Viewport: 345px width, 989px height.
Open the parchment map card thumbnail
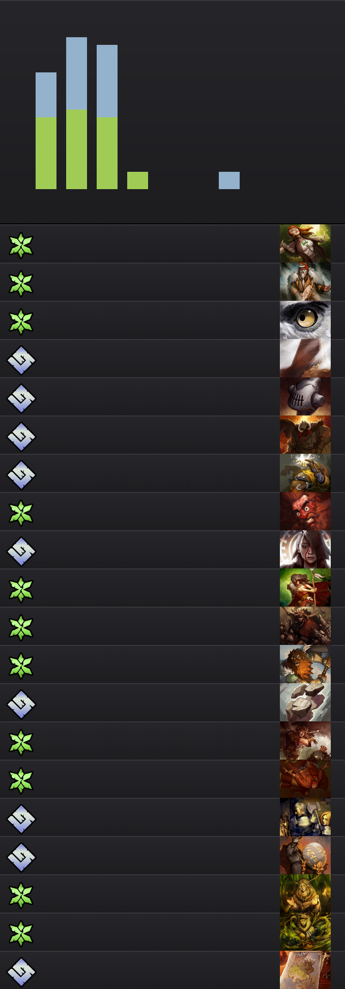(305, 970)
